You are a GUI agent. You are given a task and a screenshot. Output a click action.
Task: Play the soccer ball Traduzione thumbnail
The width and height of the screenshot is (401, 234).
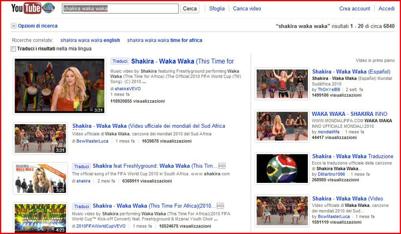(282, 168)
